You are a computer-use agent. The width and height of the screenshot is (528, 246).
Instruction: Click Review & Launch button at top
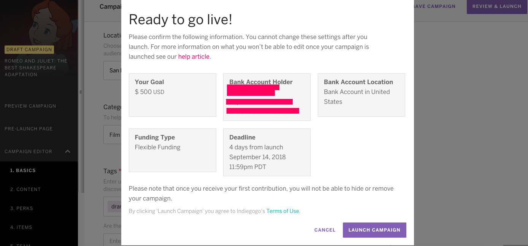click(497, 6)
